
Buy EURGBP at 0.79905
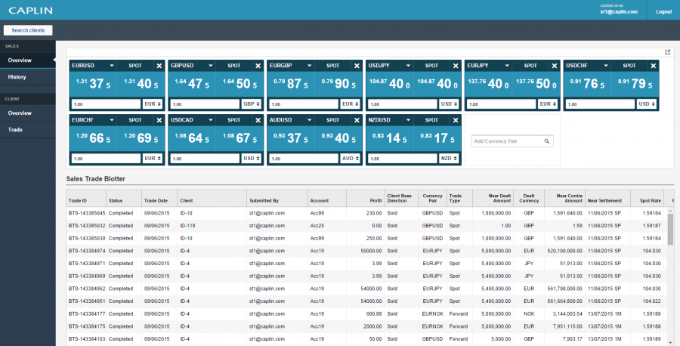click(338, 84)
